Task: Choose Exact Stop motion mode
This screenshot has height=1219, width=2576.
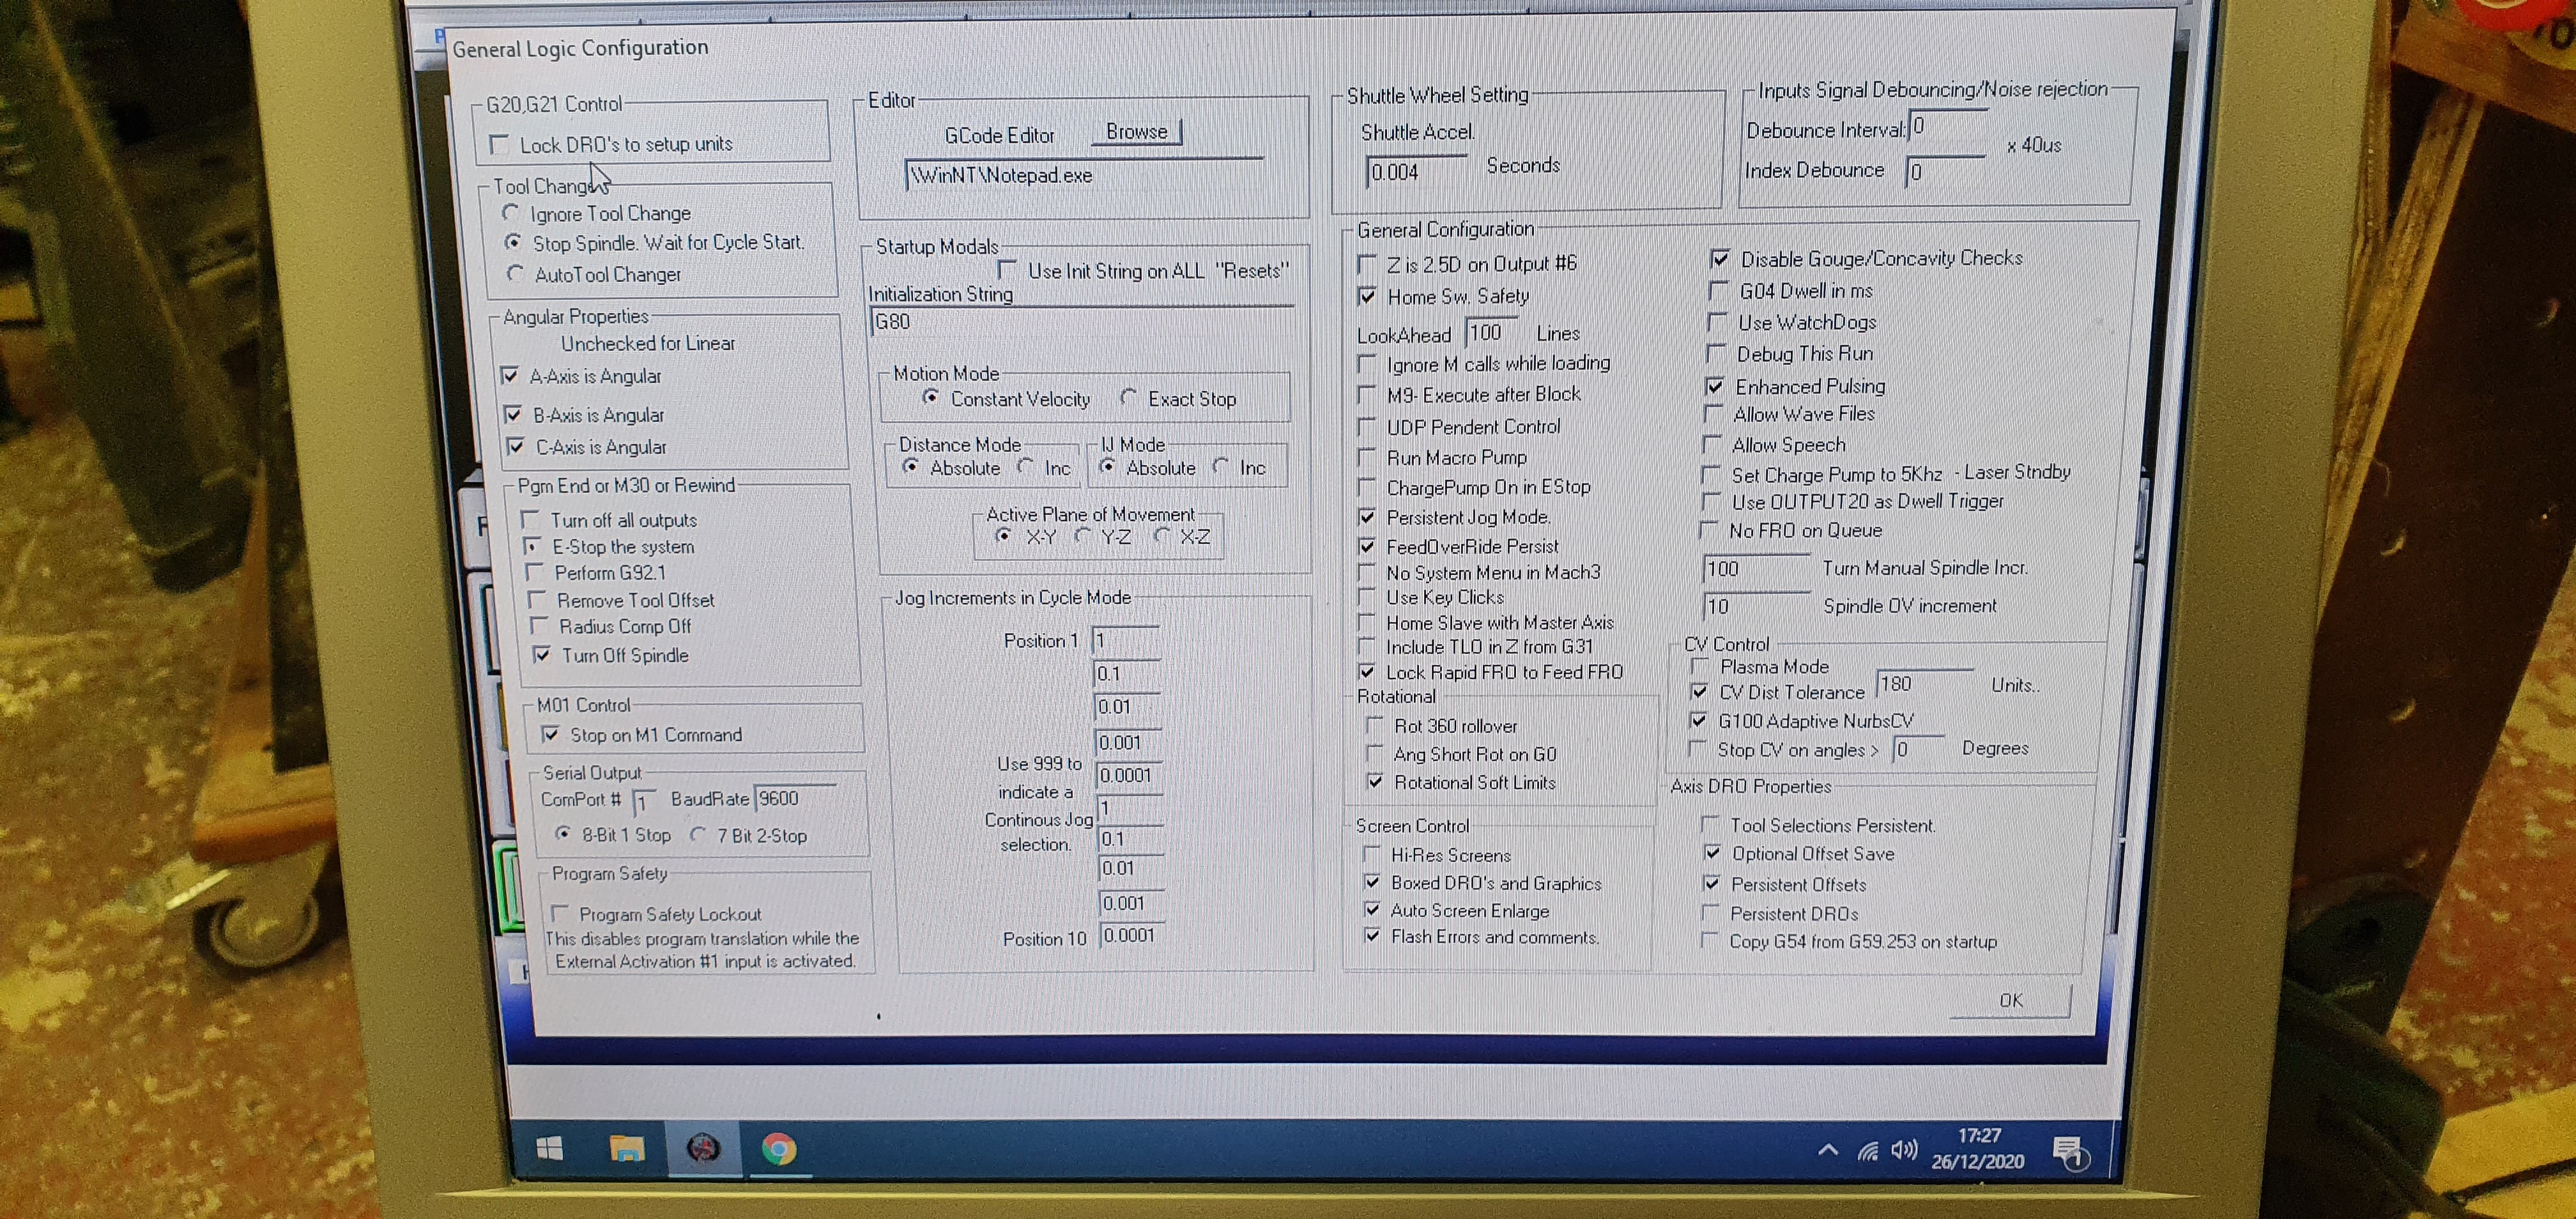Action: (x=1129, y=397)
